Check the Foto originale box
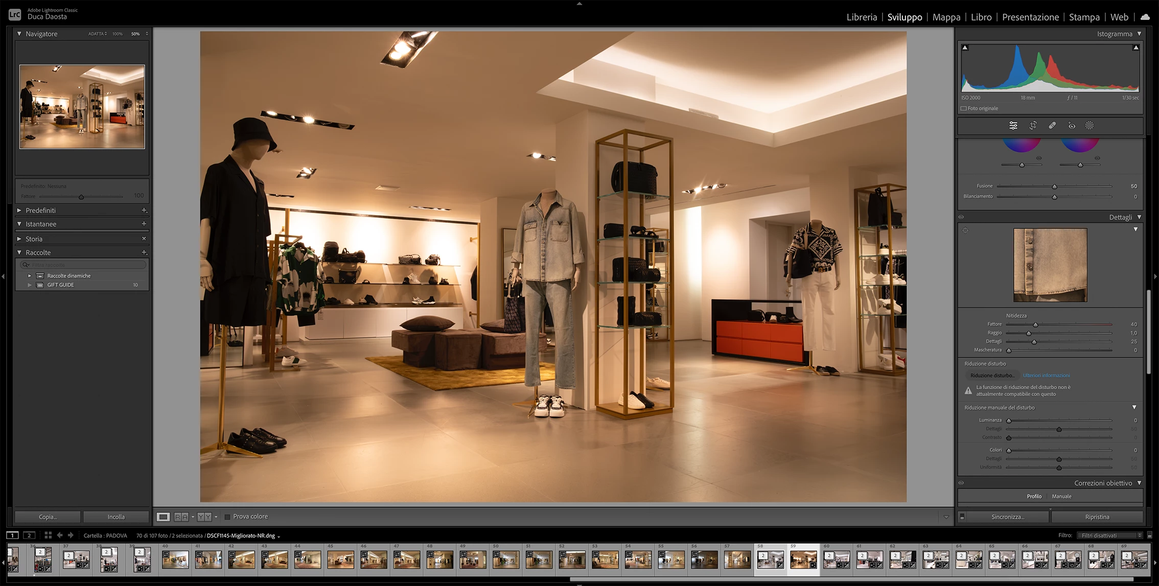Image resolution: width=1159 pixels, height=586 pixels. click(x=964, y=108)
